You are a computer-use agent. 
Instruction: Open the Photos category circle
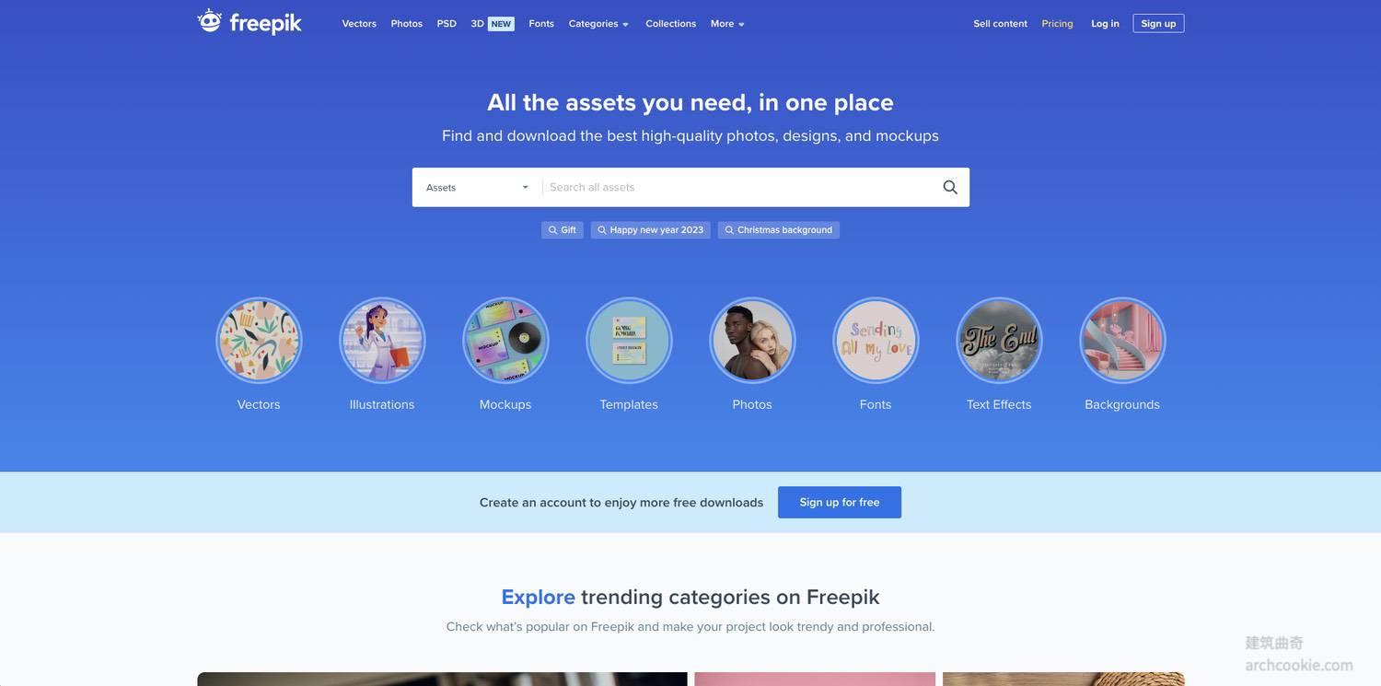click(752, 340)
